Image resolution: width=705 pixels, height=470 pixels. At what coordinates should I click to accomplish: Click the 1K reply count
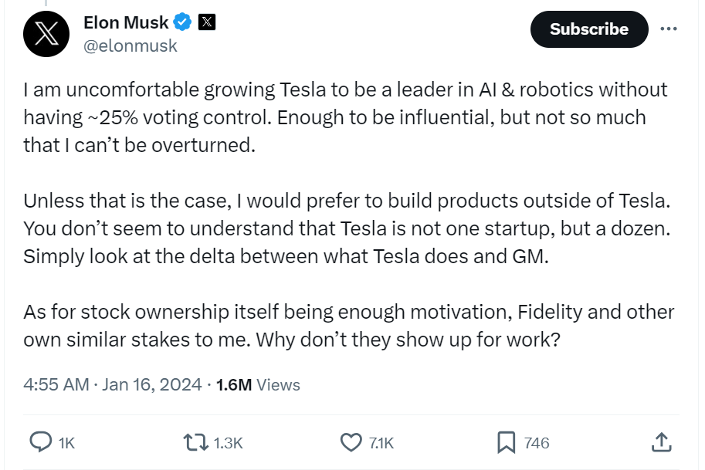tap(66, 443)
